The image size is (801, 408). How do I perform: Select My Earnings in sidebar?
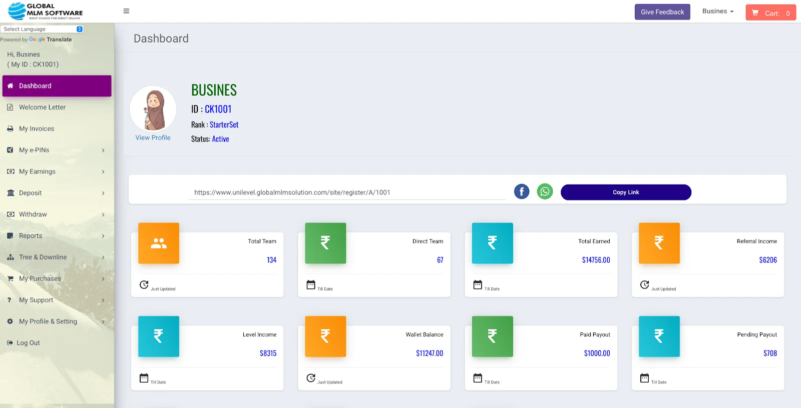coord(57,171)
